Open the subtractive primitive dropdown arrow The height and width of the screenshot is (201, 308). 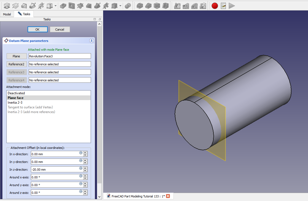pos(120,6)
